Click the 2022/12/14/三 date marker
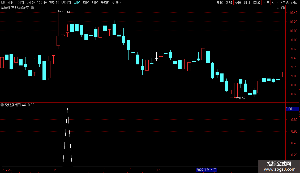Image resolution: width=300 pixels, height=173 pixels. tap(206, 170)
